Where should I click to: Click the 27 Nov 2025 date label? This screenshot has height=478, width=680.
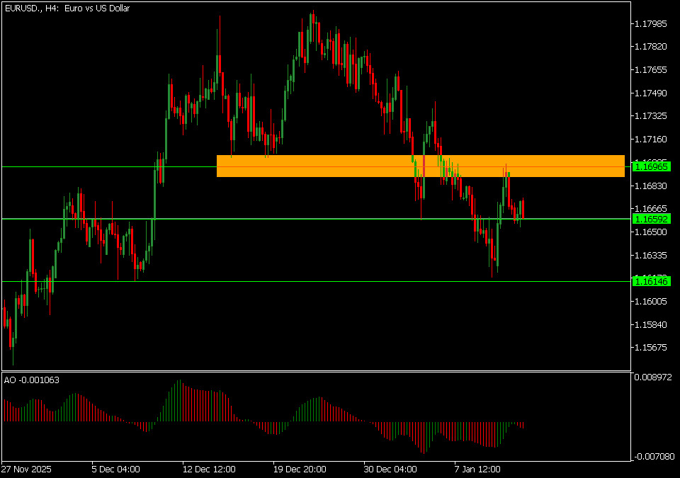coord(26,470)
